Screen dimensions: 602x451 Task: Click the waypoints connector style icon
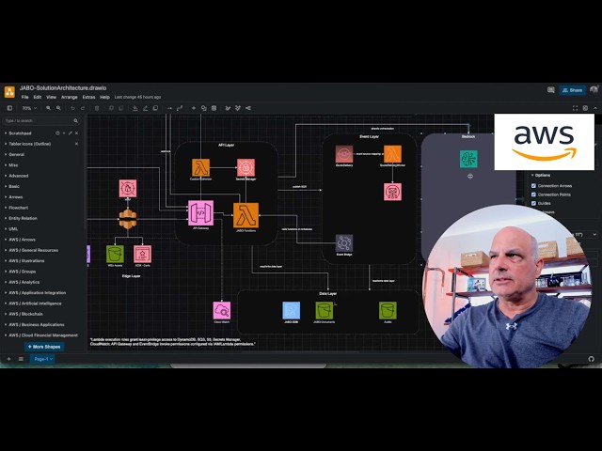click(x=180, y=108)
